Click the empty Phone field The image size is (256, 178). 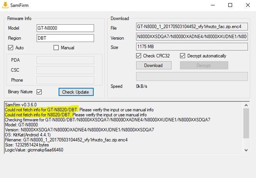pos(65,80)
